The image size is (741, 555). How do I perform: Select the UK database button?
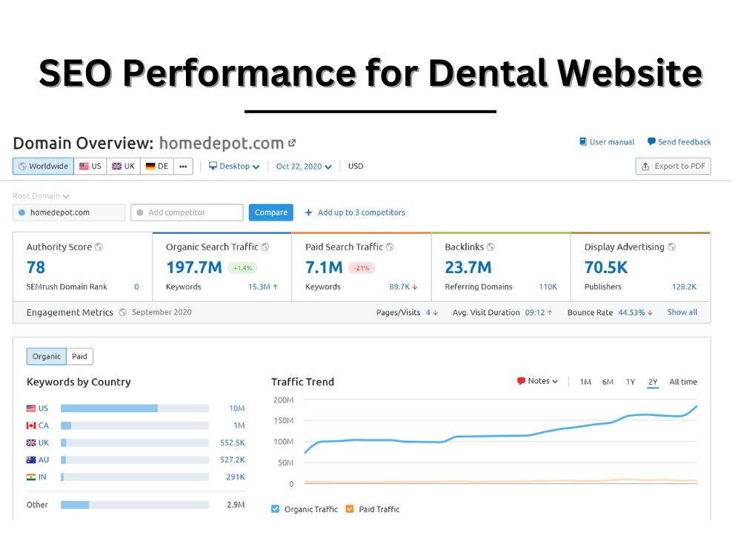tap(123, 166)
